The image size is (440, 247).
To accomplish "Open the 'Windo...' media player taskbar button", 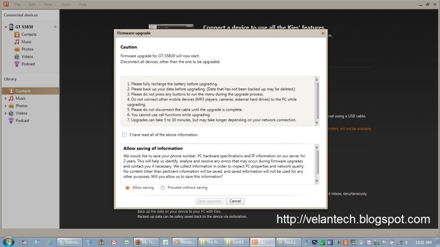I will pyautogui.click(x=185, y=242).
